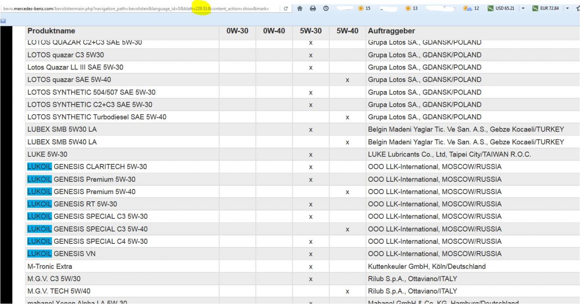Click Belgin Madeni Yaglar cell for LUBEX SMB 5W40 LA

[x=466, y=142]
